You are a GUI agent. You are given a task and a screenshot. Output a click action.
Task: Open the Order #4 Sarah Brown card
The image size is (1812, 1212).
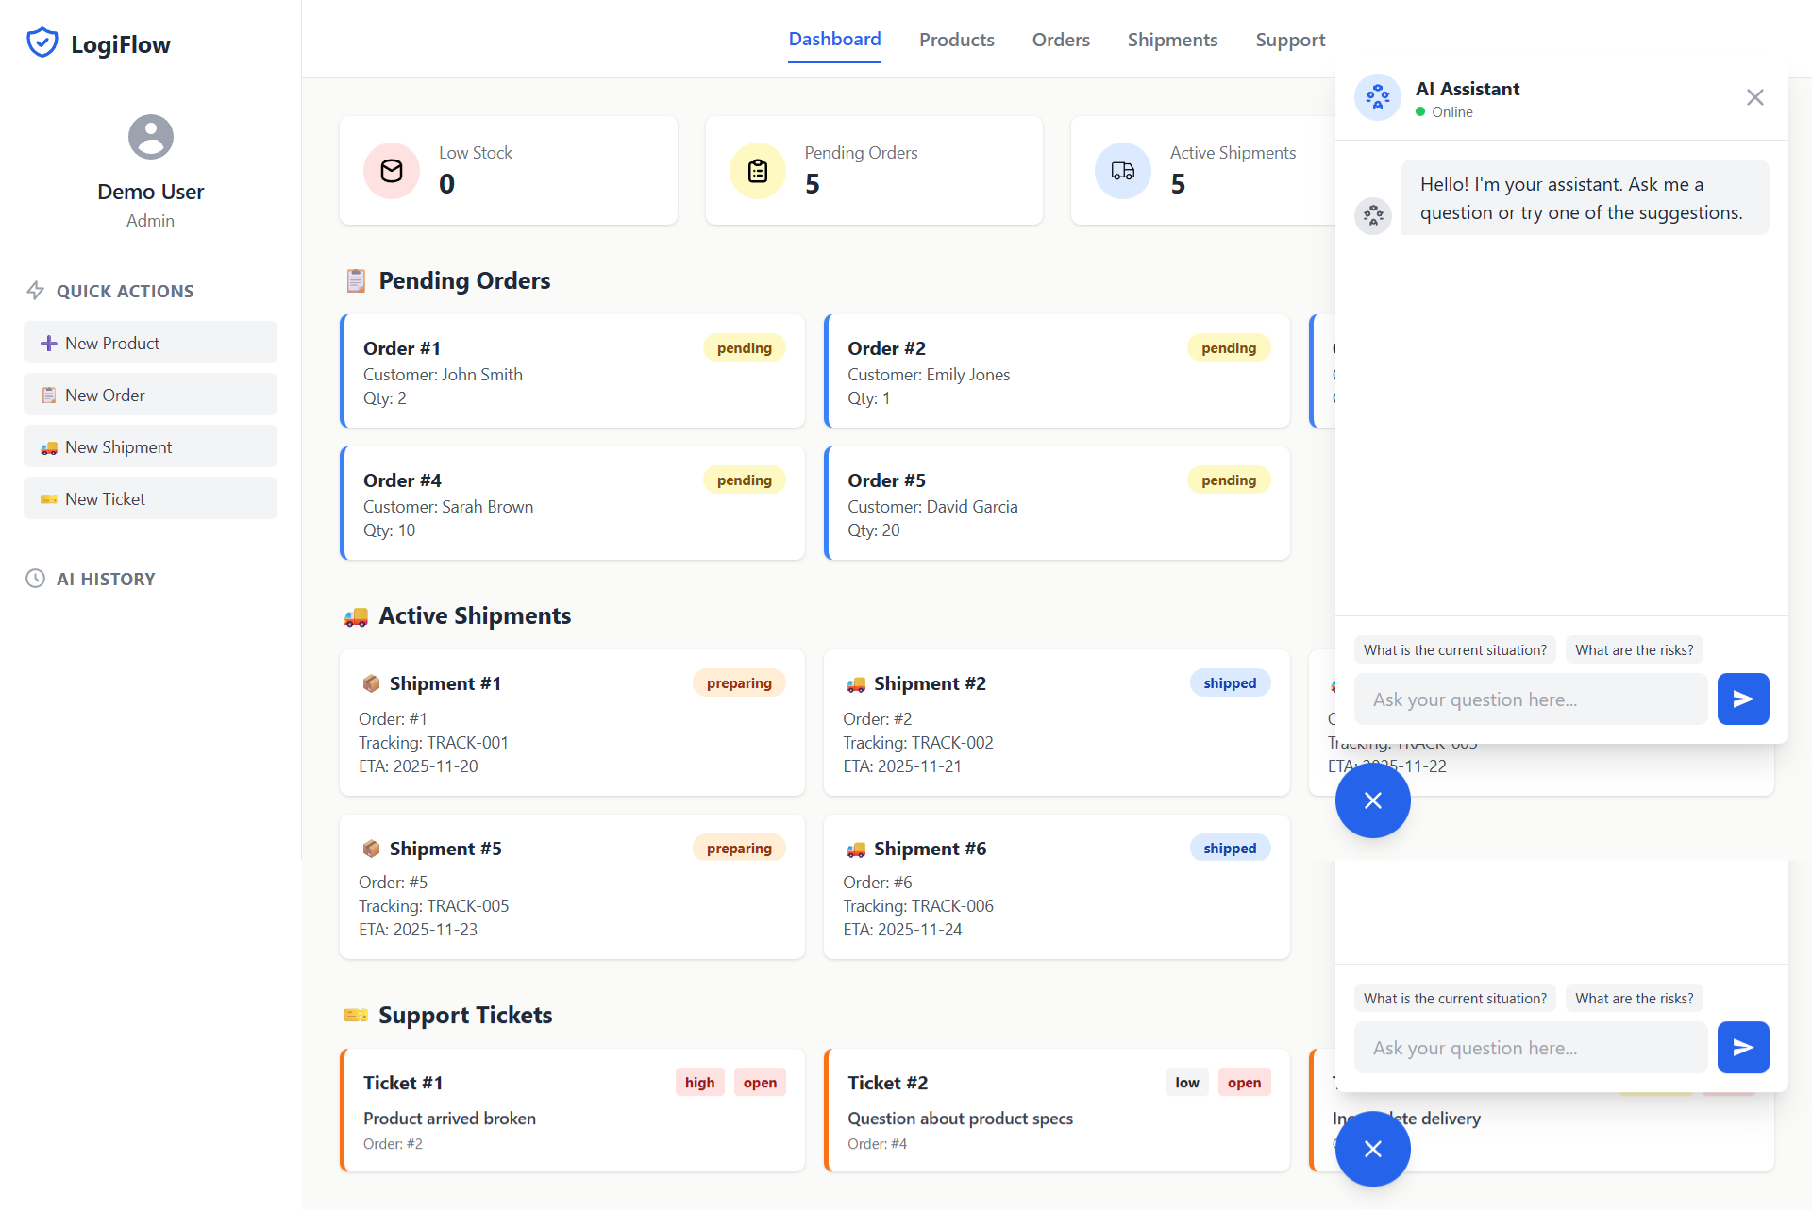[572, 503]
